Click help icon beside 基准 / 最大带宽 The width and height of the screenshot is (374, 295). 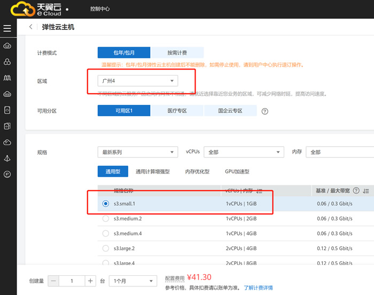coord(356,191)
